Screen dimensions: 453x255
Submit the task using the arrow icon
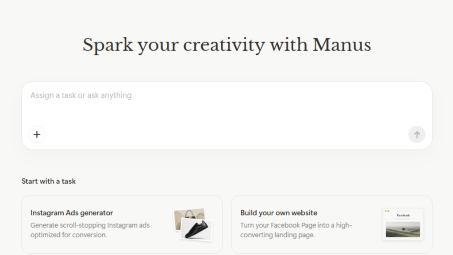tap(416, 134)
